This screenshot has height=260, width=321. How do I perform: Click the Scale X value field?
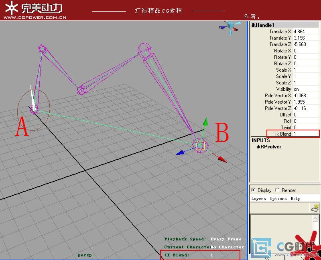tap(306, 70)
